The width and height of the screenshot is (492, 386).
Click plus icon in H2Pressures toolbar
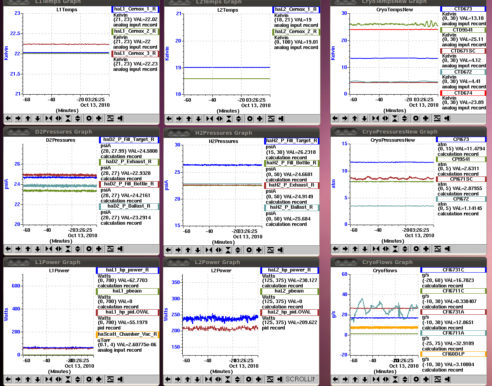(x=259, y=250)
